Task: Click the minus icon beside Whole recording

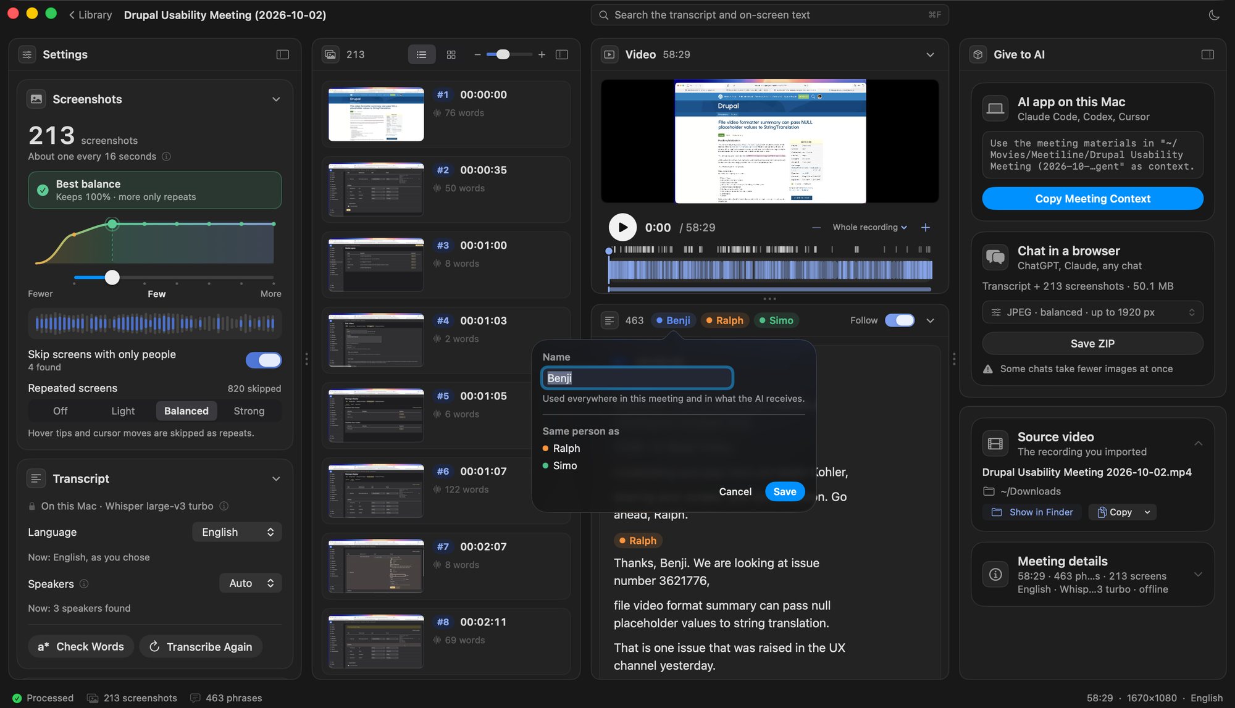Action: click(816, 227)
